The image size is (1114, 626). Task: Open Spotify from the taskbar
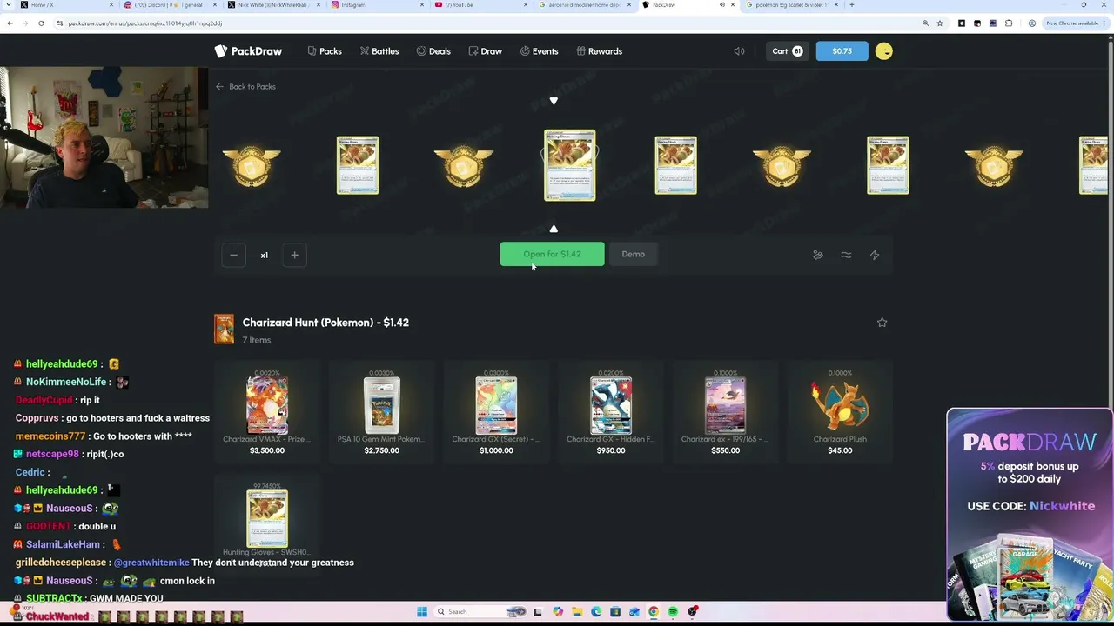tap(673, 612)
